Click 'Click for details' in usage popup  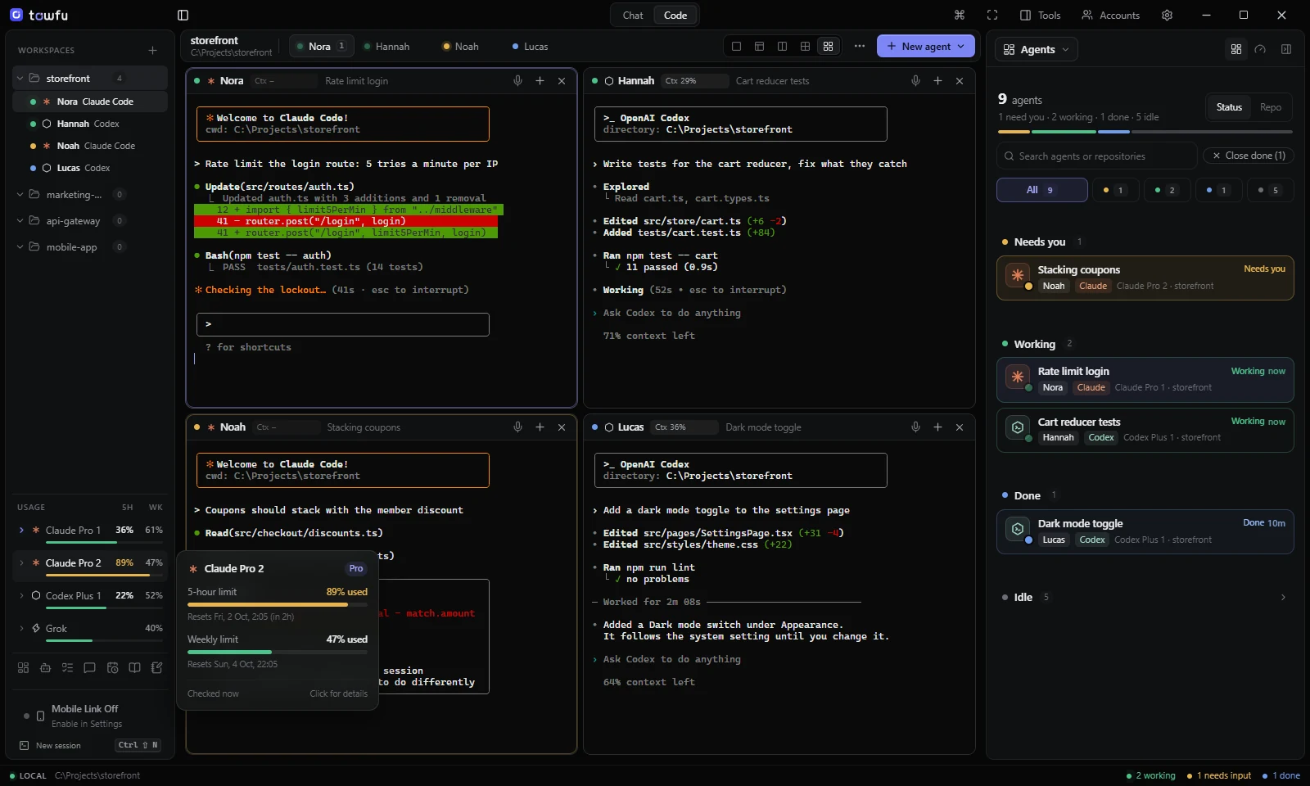(x=338, y=694)
